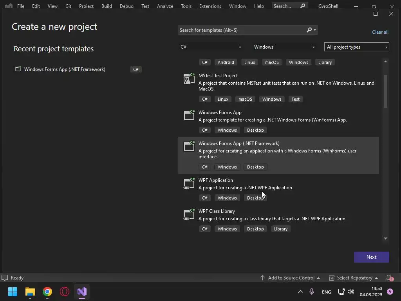The image size is (401, 301).
Task: Open Google Chrome from taskbar
Action: coord(47,292)
